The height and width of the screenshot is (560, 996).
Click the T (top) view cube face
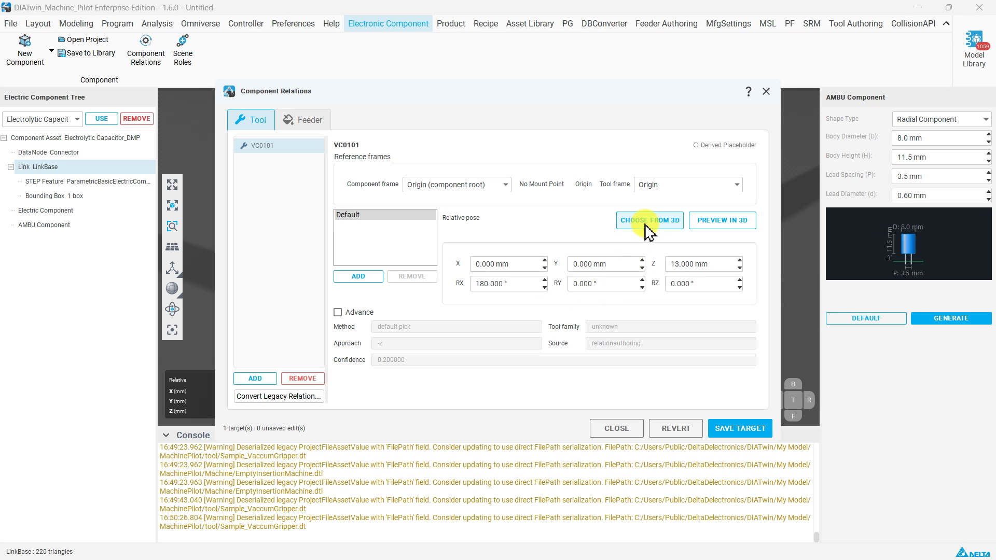[793, 400]
